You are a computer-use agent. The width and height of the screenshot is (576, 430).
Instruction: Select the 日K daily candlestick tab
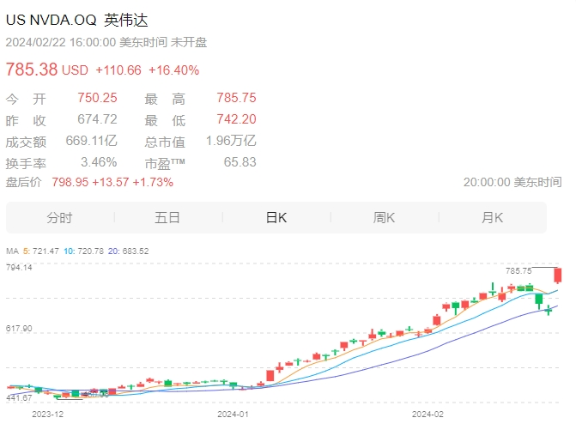click(276, 218)
